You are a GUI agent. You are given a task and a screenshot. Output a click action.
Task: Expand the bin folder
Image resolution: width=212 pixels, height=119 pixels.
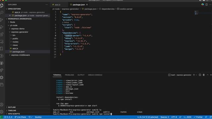coord(14,35)
